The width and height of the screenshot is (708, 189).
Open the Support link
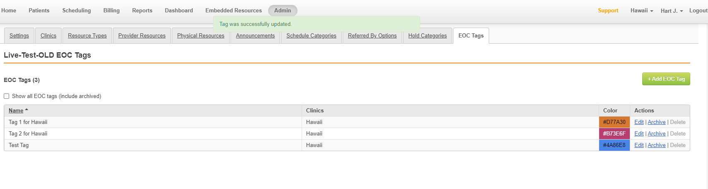click(x=608, y=11)
